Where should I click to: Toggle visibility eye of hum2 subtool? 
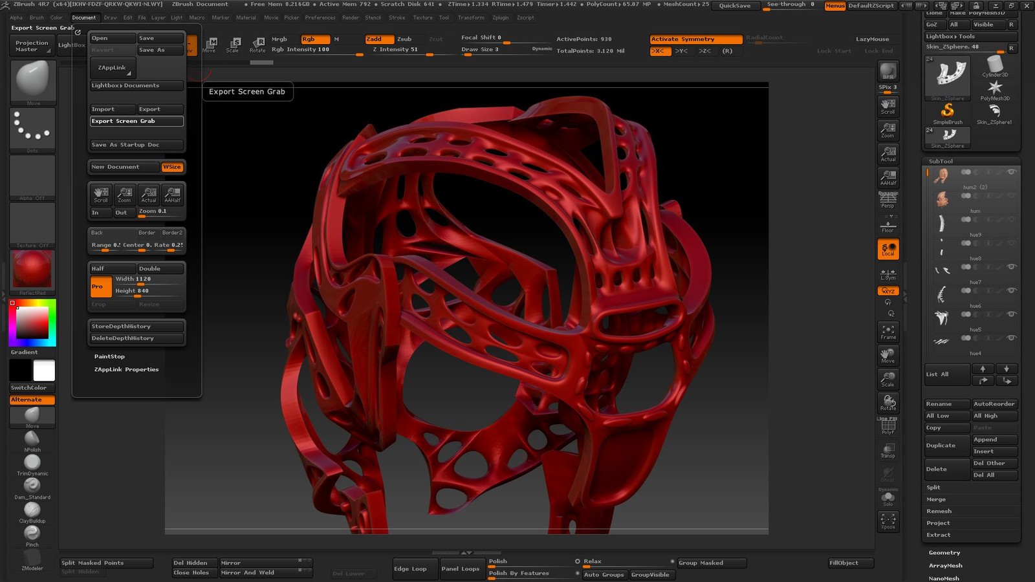click(x=1011, y=172)
